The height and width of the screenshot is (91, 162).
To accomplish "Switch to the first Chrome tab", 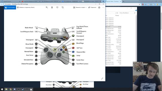I will 11,2.
